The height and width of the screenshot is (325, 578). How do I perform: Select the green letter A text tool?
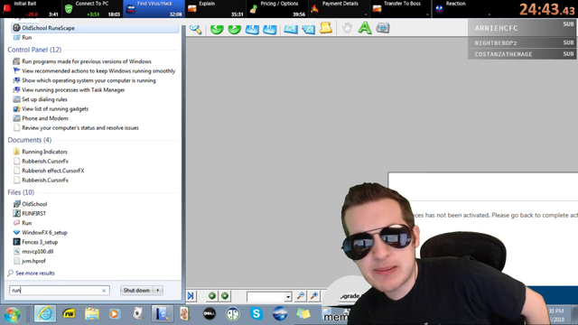[365, 28]
